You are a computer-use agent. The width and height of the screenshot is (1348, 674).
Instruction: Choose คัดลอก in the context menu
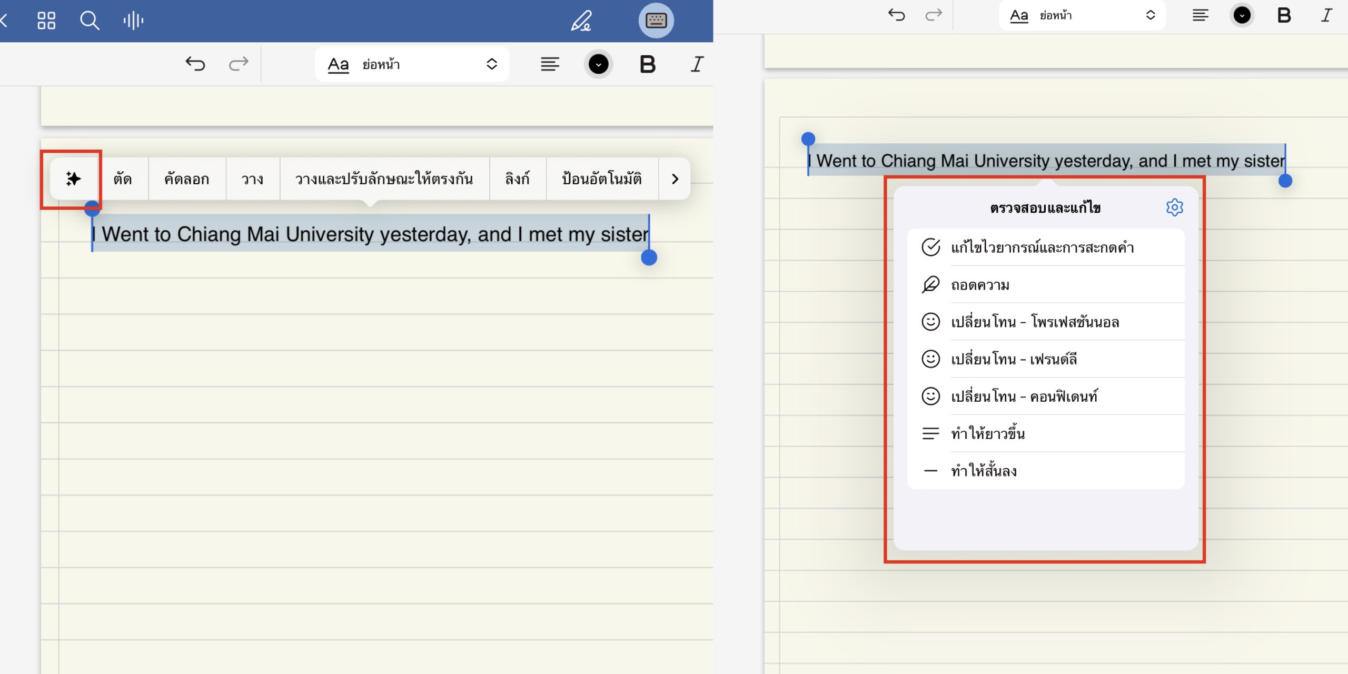[x=187, y=179]
